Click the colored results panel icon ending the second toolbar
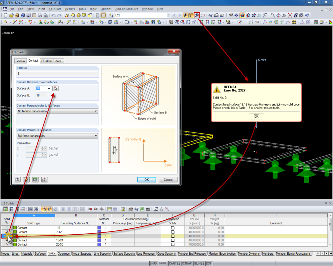This screenshot has width=333, height=266. pyautogui.click(x=331, y=22)
